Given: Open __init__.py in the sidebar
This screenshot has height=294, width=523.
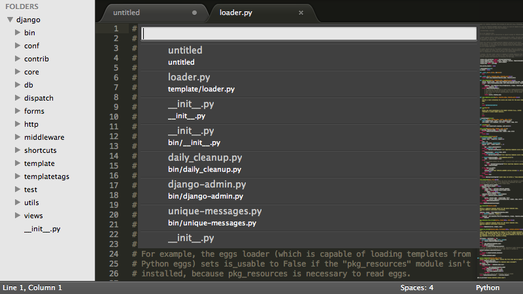Looking at the screenshot, I should coord(42,229).
